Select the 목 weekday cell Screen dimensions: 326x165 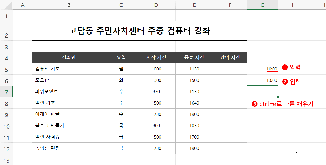tap(121, 126)
